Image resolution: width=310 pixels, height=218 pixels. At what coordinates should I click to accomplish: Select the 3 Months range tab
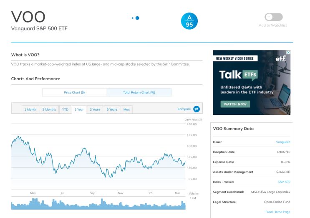coord(49,109)
